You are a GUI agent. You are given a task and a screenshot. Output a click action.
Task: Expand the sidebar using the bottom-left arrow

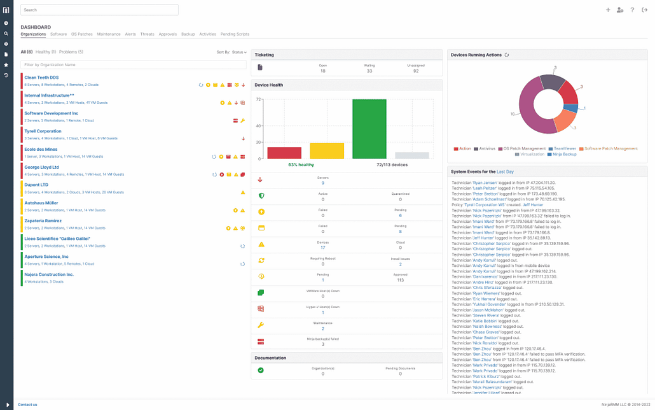(x=6, y=404)
